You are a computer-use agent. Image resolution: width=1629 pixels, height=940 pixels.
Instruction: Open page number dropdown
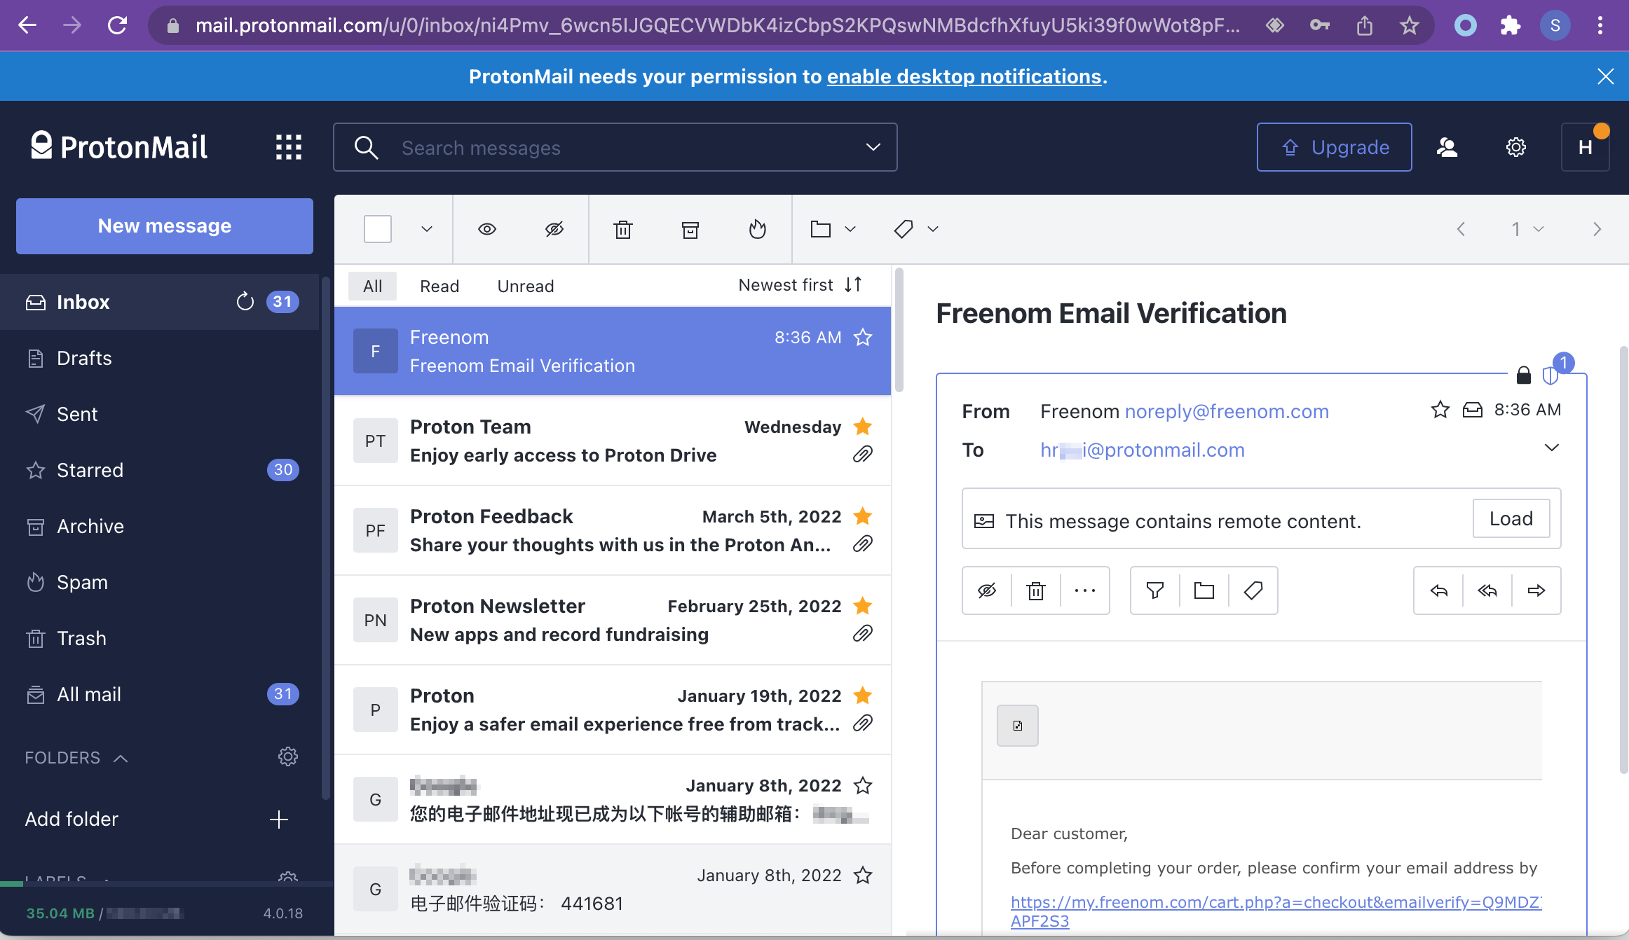tap(1527, 229)
